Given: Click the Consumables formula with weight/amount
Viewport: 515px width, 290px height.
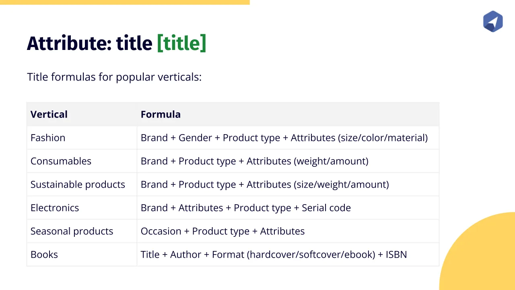Looking at the screenshot, I should [x=254, y=161].
